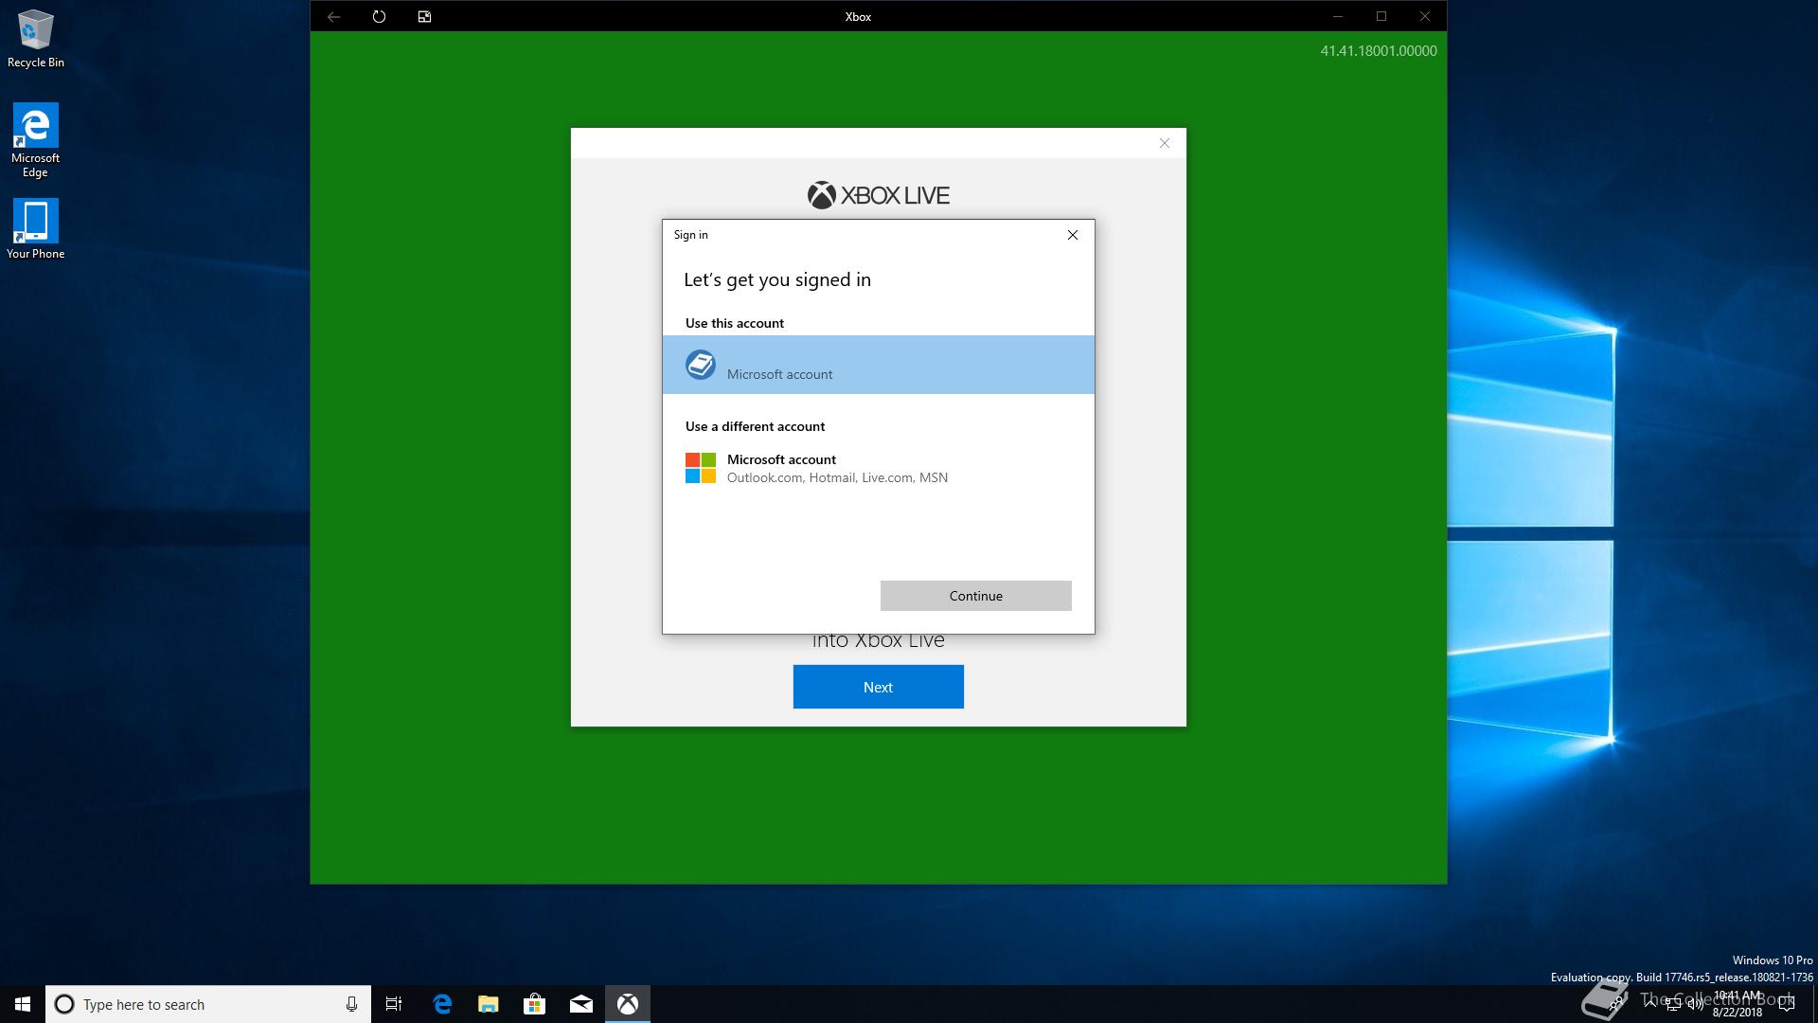
Task: Open Microsoft Store from taskbar
Action: point(535,1004)
